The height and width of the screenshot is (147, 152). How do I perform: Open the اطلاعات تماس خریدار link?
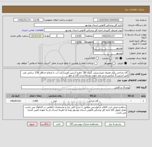pos(32,30)
